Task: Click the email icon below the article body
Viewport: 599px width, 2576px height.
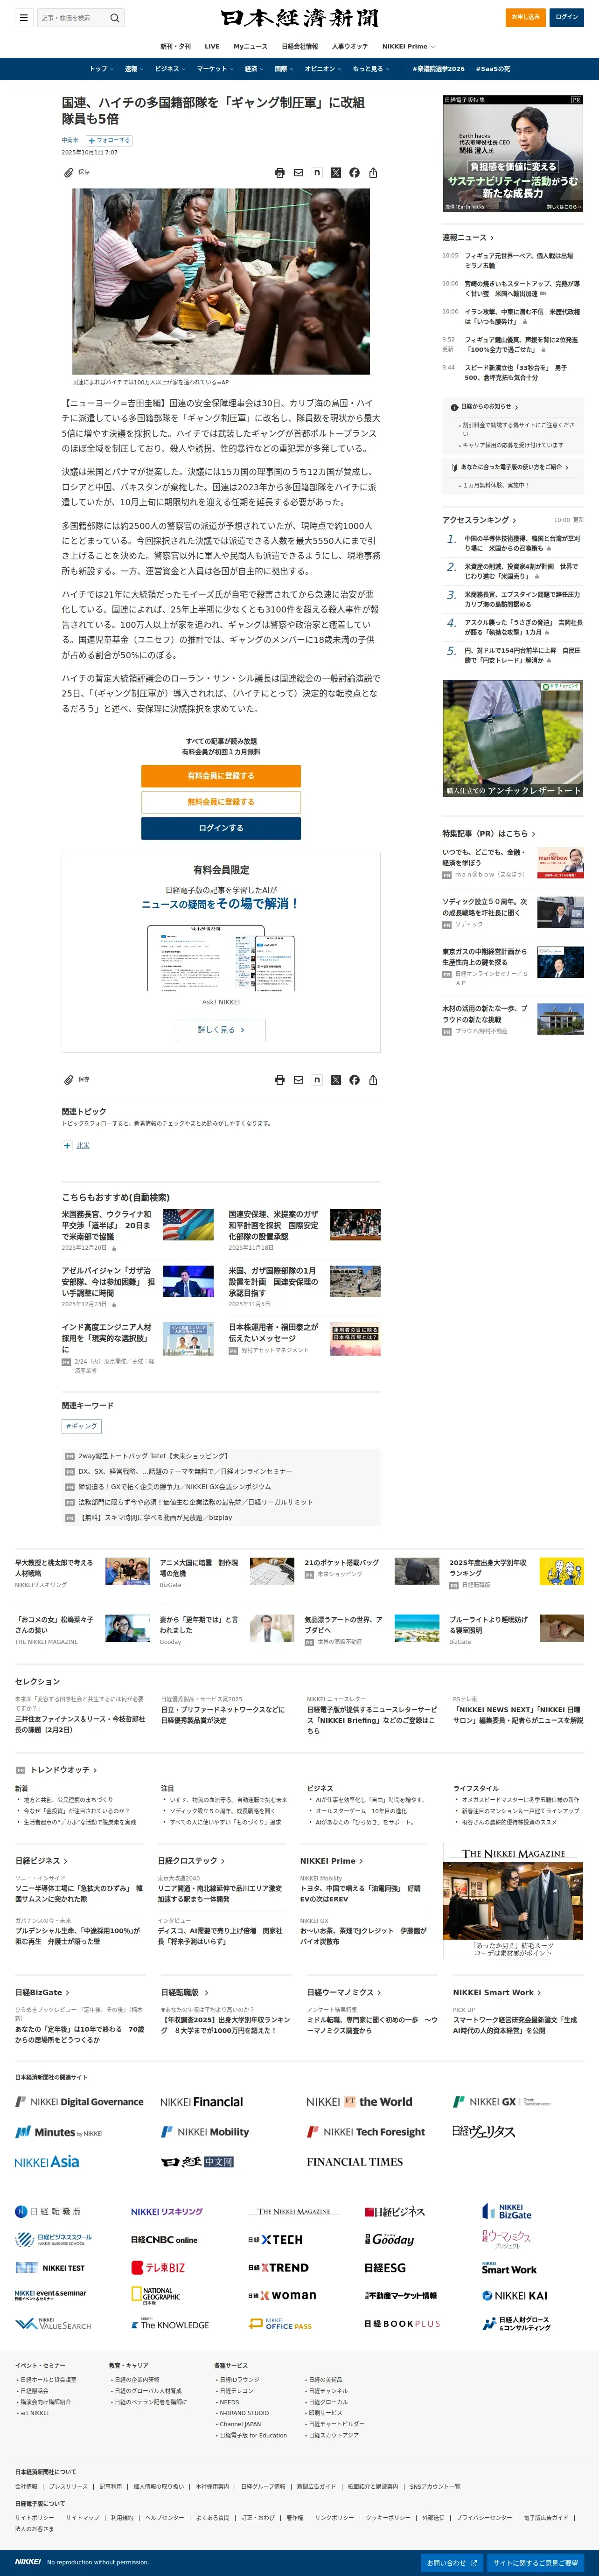Action: click(298, 1080)
